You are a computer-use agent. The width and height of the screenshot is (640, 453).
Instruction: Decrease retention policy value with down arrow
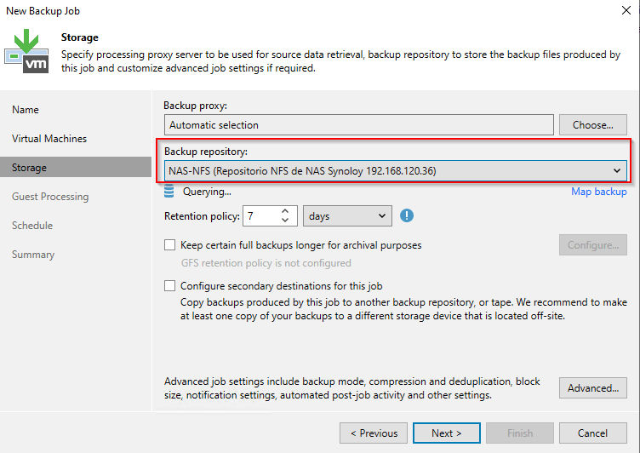tap(286, 221)
